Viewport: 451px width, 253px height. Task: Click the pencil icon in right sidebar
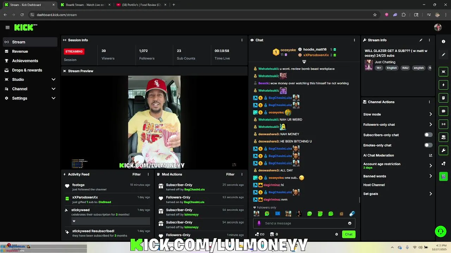click(444, 54)
